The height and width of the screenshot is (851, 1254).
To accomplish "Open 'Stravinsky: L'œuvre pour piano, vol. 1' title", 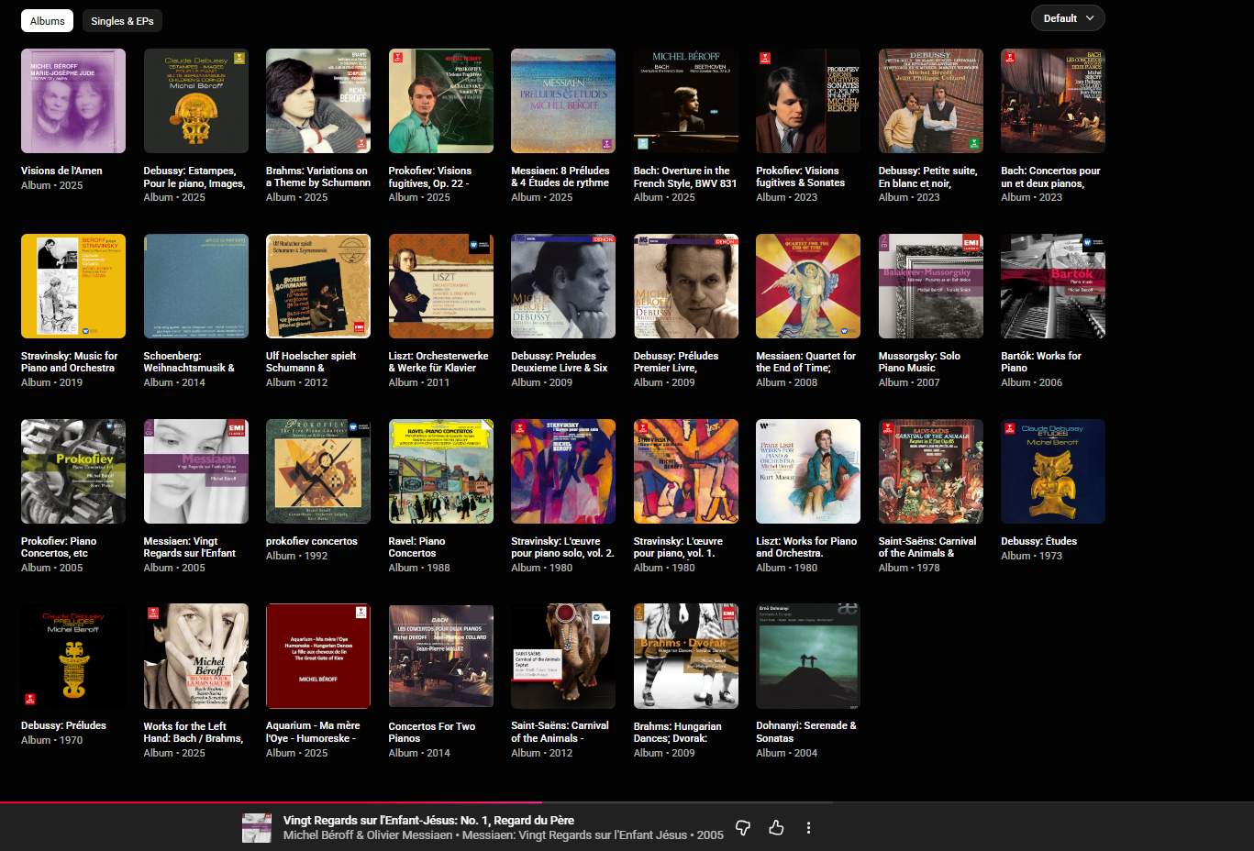I will click(x=678, y=547).
